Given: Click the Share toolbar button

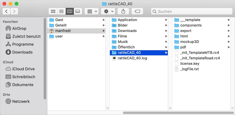Looking at the screenshot, I should click(x=123, y=11).
